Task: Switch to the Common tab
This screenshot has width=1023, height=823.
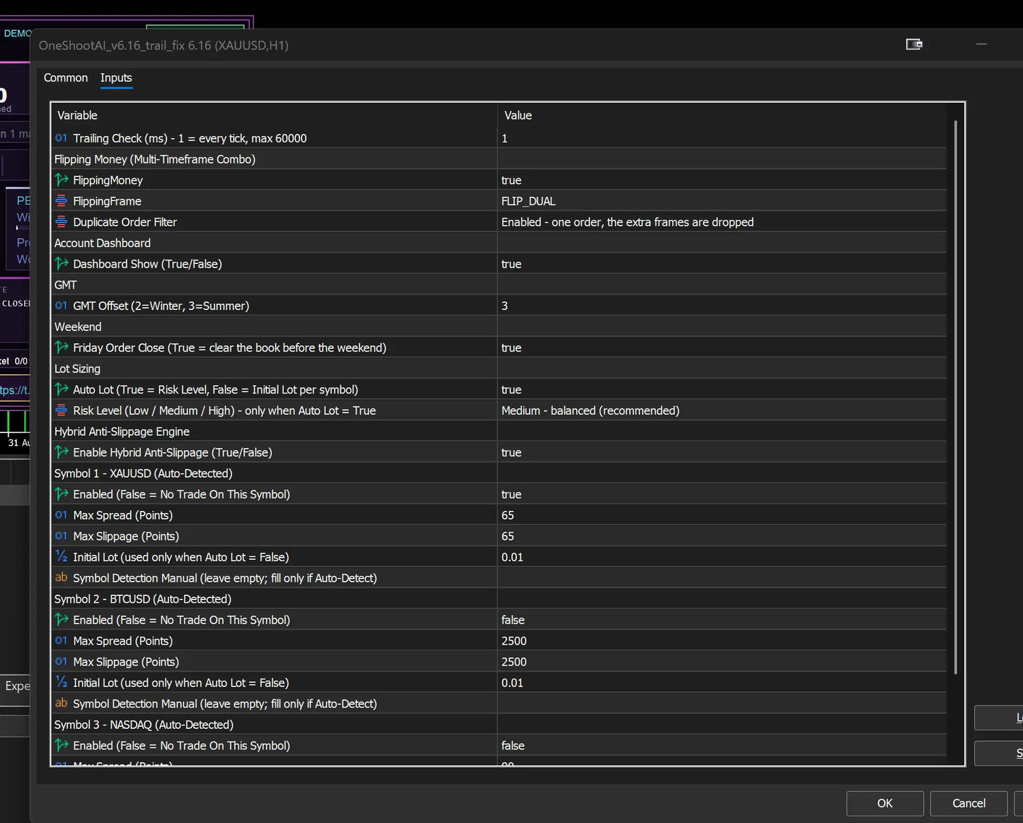Action: point(66,78)
